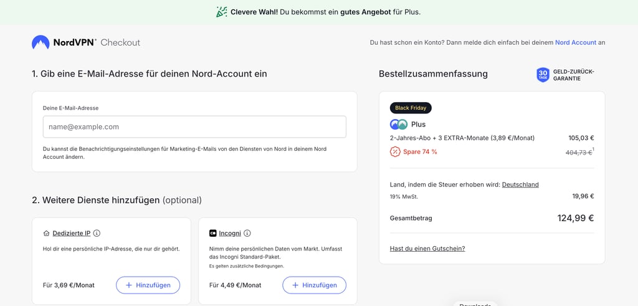This screenshot has width=638, height=306.
Task: Click the party popper icon in top banner
Action: (222, 12)
